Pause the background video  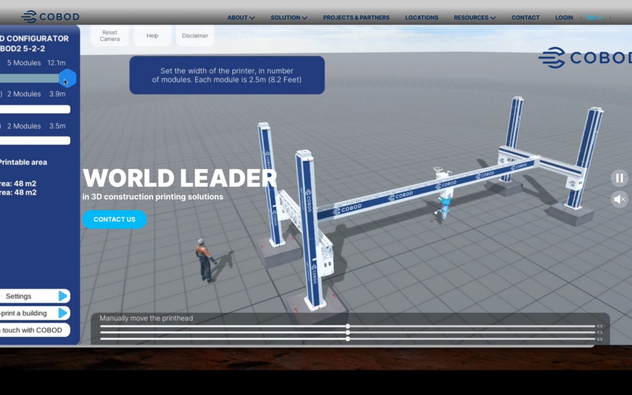pyautogui.click(x=620, y=178)
